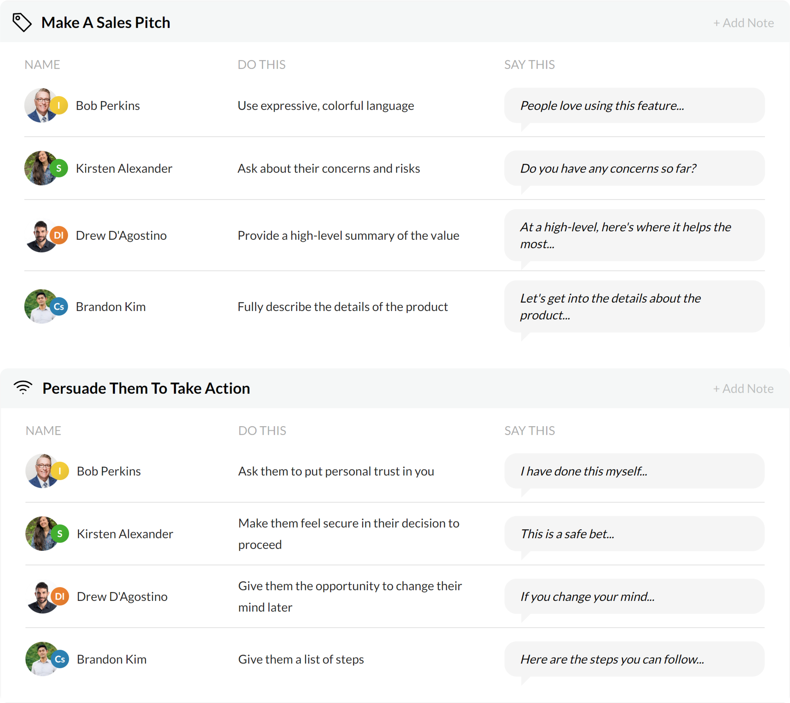Add a note to Persuade Them To Take Action

[x=743, y=389]
